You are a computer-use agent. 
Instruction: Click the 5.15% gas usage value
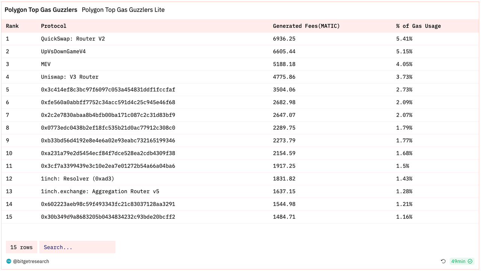(x=404, y=51)
